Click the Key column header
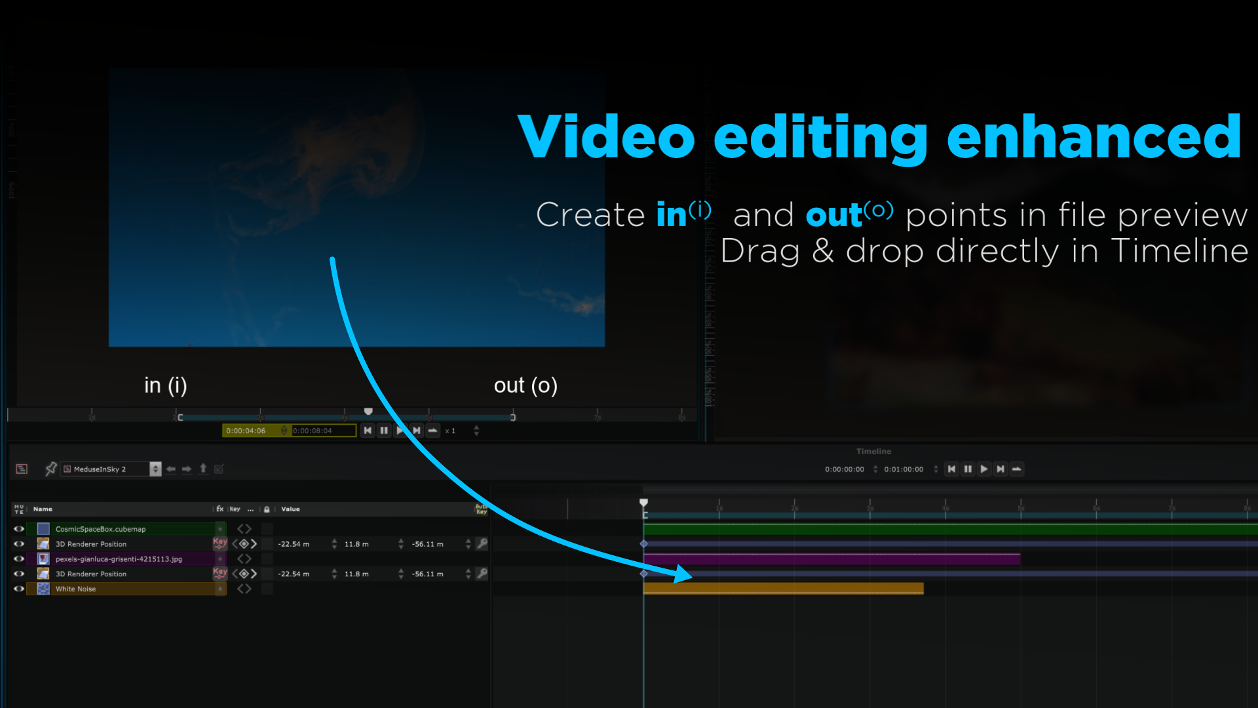 235,509
